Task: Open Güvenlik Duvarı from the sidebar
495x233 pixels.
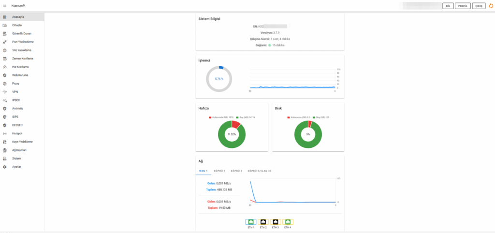Action: (22, 33)
